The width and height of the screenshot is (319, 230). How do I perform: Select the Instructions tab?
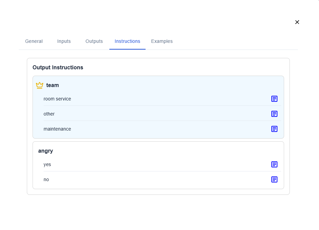click(127, 41)
